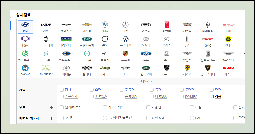This screenshot has width=255, height=134.
Task: Click the Tesla (테슬라) brand logo
Action: 167,25
